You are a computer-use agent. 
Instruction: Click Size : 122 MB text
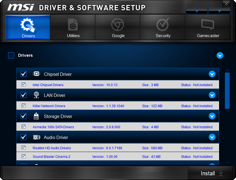(152, 106)
